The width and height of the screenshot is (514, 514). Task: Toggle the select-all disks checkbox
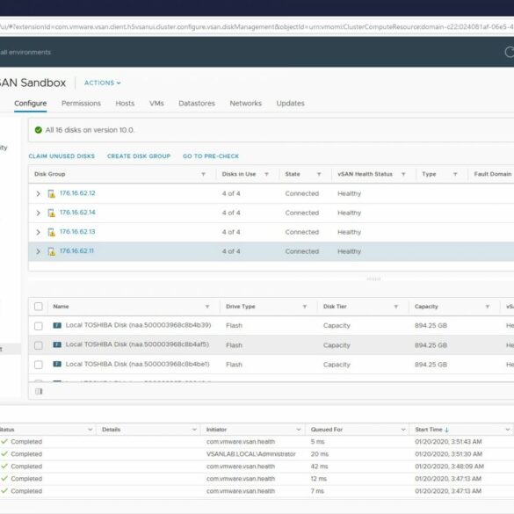point(39,306)
